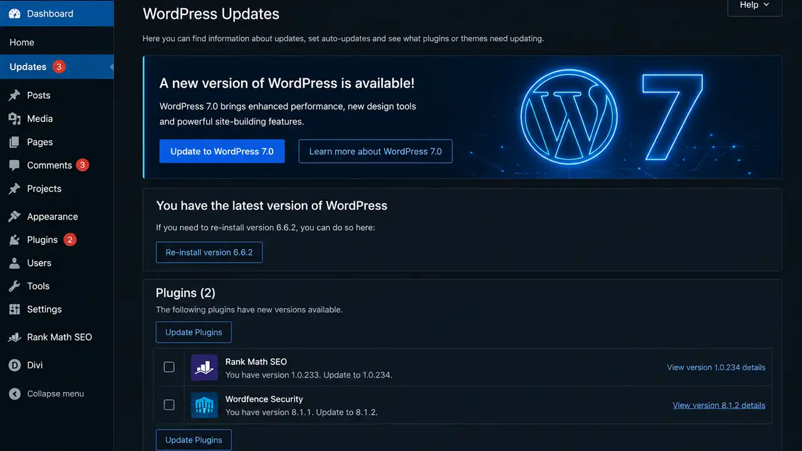Click the Posts pushpin icon
Viewport: 802px width, 451px height.
14,95
